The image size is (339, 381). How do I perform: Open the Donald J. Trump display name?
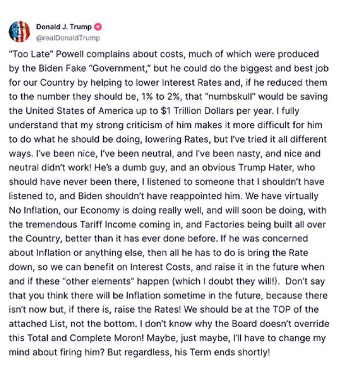[59, 26]
